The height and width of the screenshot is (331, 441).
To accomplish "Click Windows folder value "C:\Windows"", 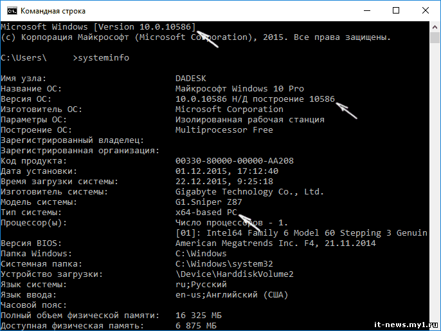I will click(x=201, y=254).
